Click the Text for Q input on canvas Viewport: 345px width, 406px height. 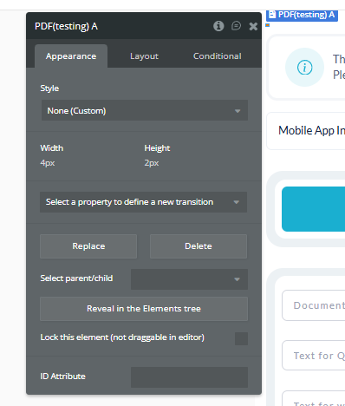click(x=314, y=356)
